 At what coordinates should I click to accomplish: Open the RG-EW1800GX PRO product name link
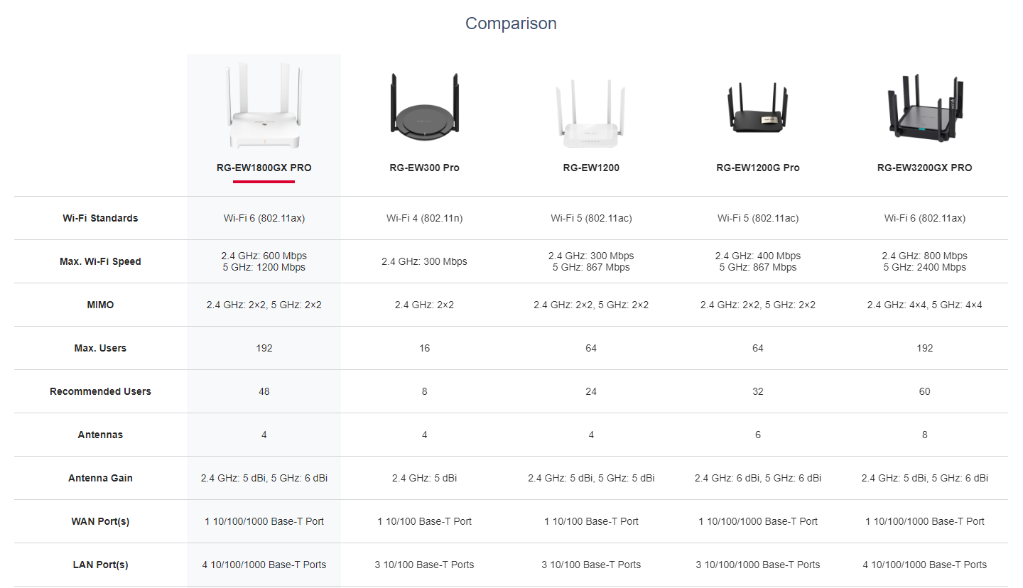pyautogui.click(x=264, y=168)
